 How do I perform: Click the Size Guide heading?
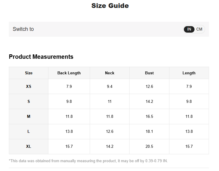click(x=110, y=6)
